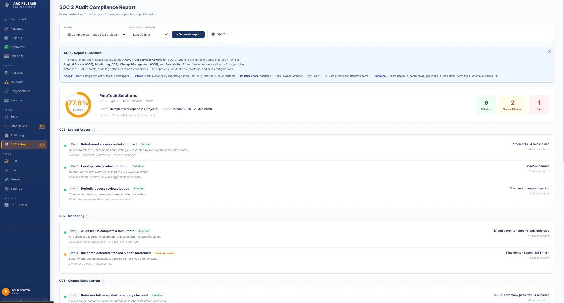564x303 pixels.
Task: Click the 77.8% posture score ring
Action: [x=78, y=105]
